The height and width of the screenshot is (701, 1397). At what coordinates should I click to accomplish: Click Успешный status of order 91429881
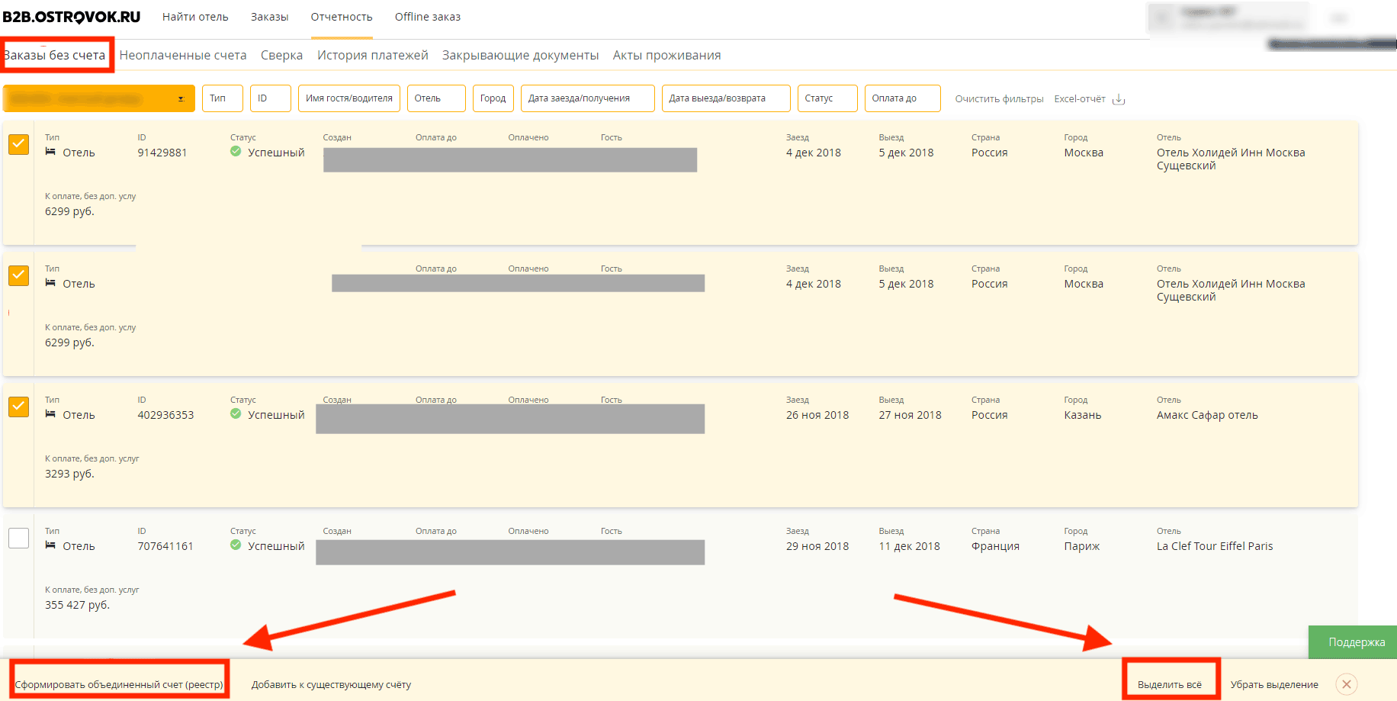(x=276, y=153)
